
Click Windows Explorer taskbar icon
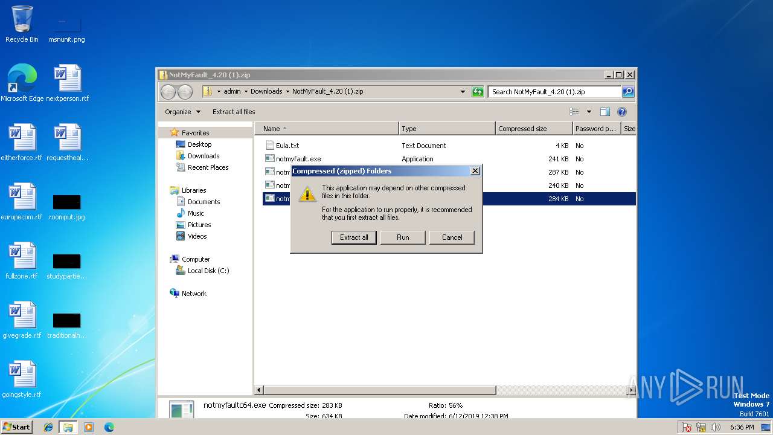click(68, 427)
